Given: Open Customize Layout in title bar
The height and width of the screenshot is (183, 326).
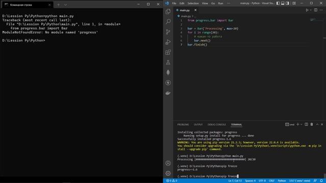Looking at the screenshot, I should point(294,3).
